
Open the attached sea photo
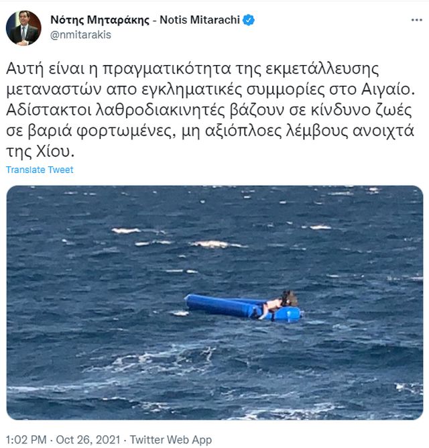click(x=214, y=302)
